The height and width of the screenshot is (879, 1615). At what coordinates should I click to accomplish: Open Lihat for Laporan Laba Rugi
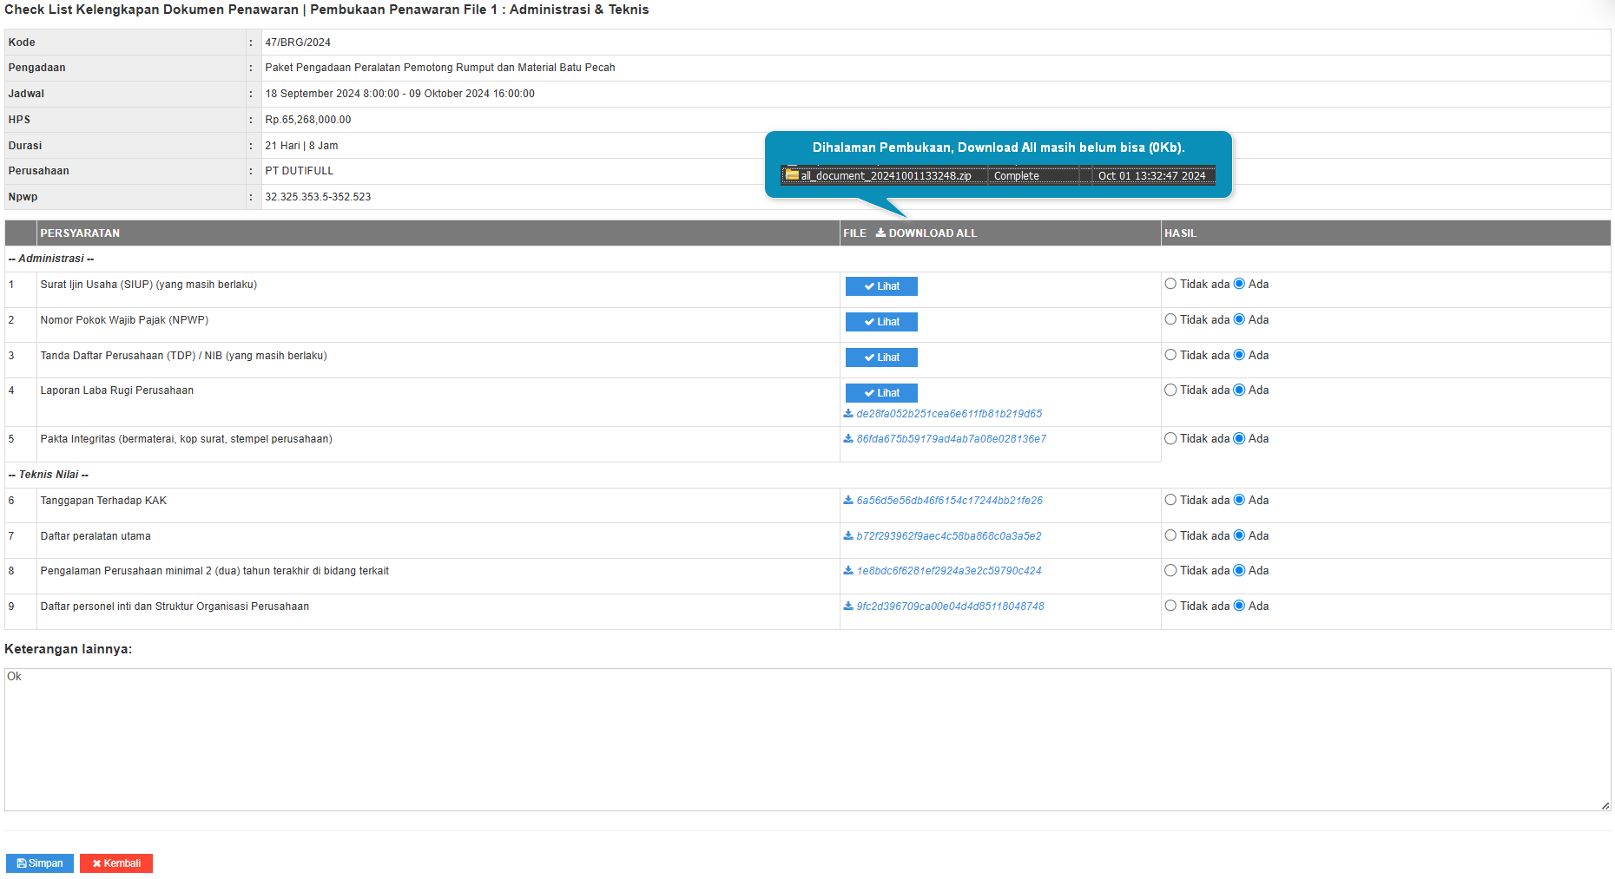click(881, 393)
